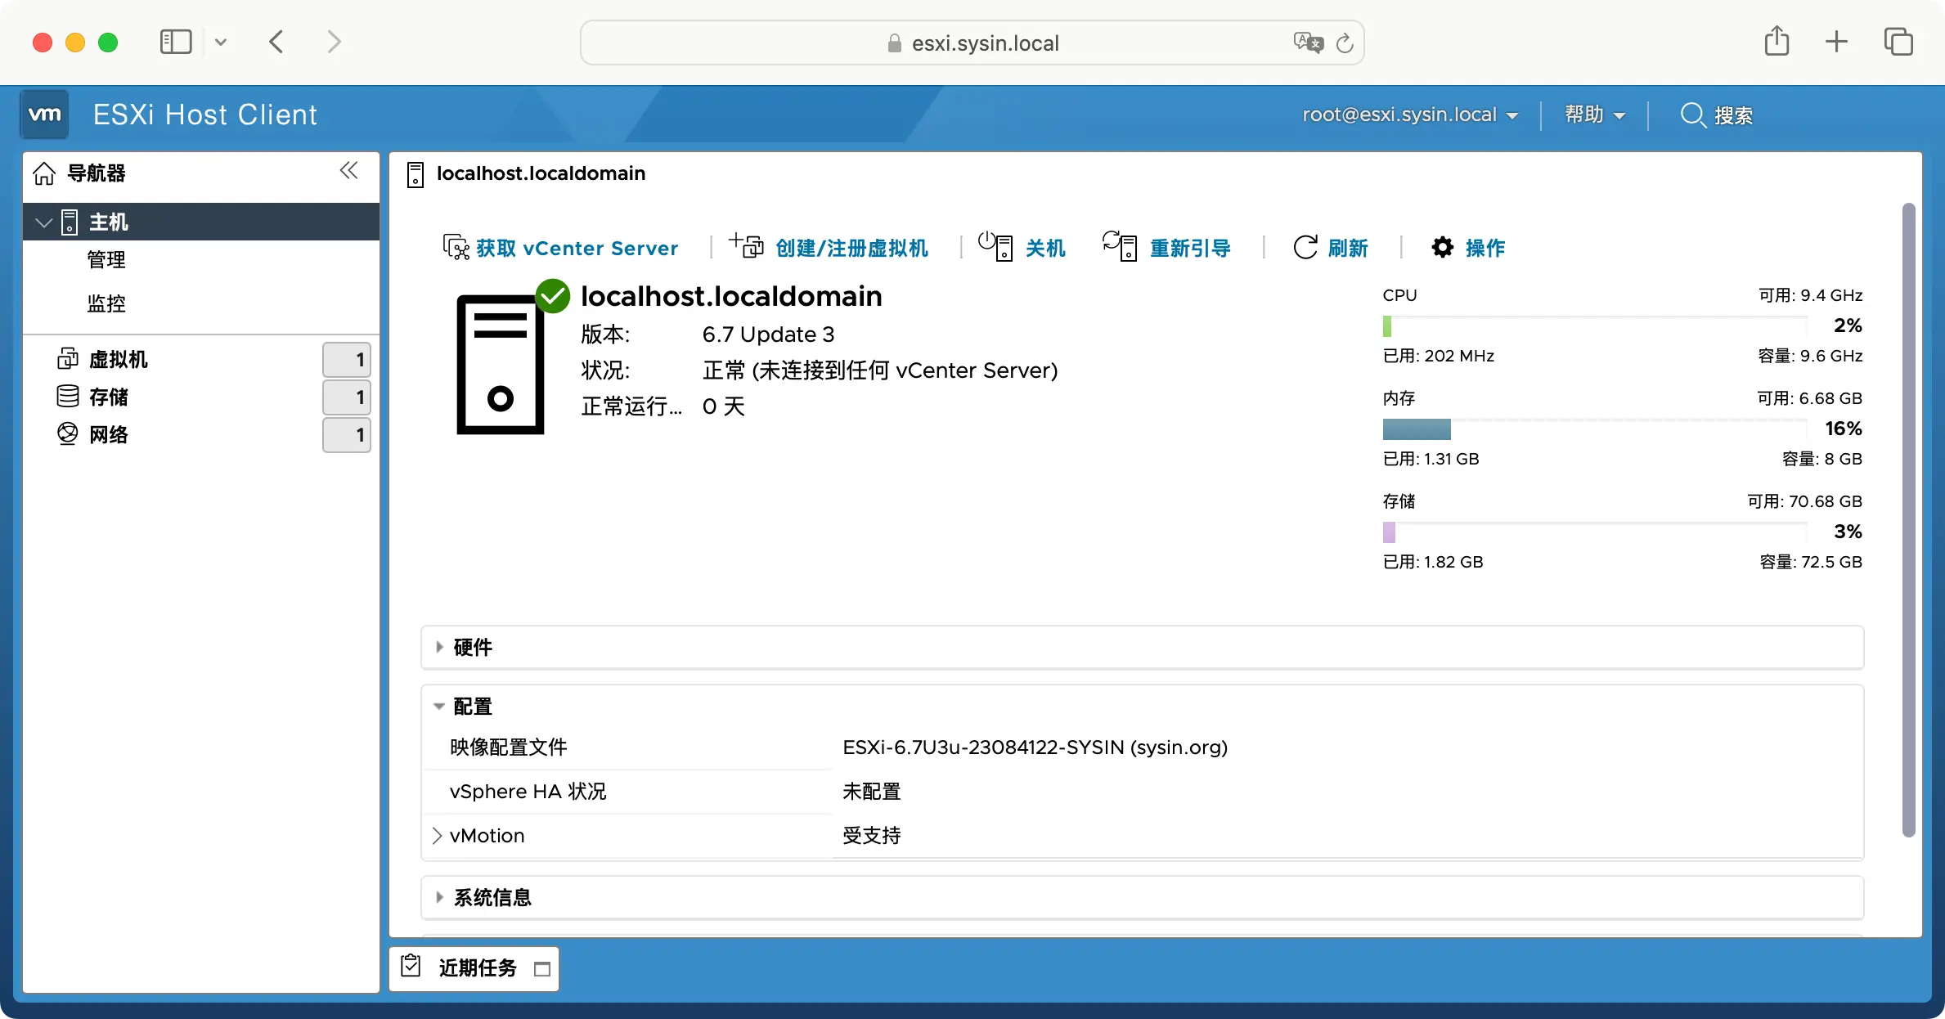The height and width of the screenshot is (1019, 1945).
Task: Select 管理 under 主机
Action: point(106,259)
